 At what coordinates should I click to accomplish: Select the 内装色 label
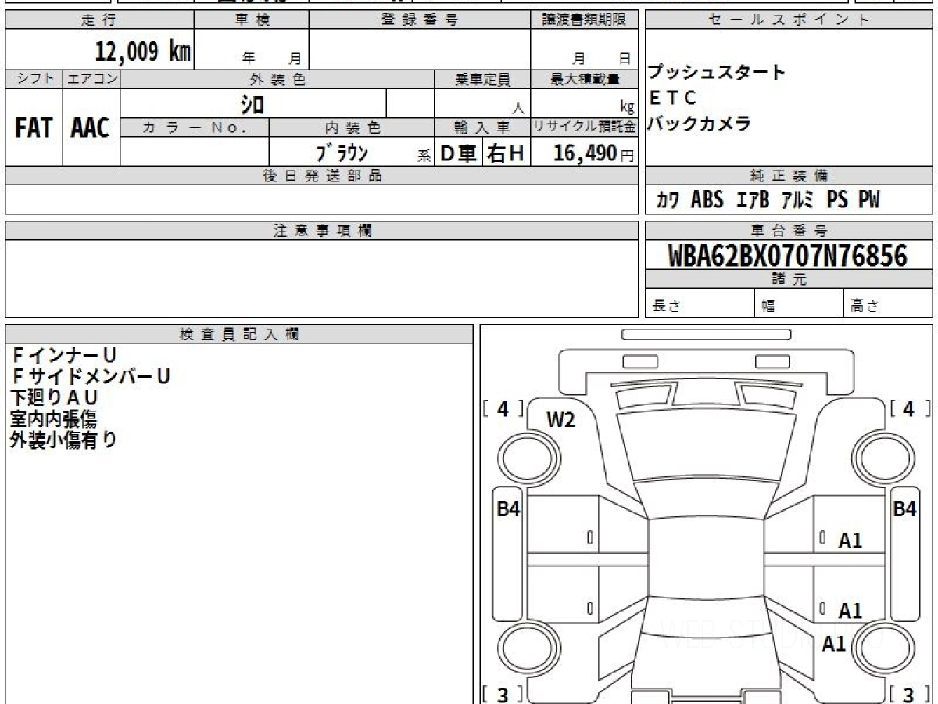click(x=352, y=128)
